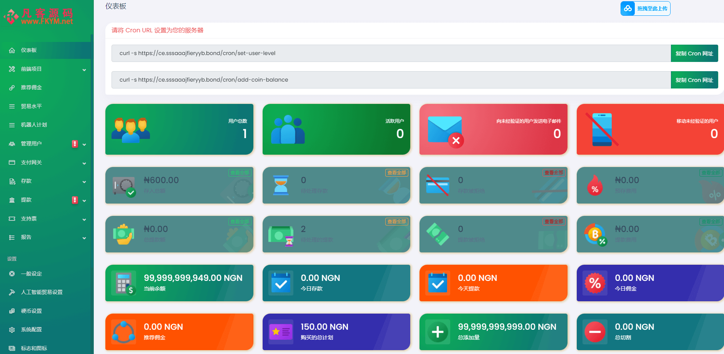Click 查看全部 on the 待处理存款 card
The height and width of the screenshot is (354, 724).
click(x=396, y=173)
